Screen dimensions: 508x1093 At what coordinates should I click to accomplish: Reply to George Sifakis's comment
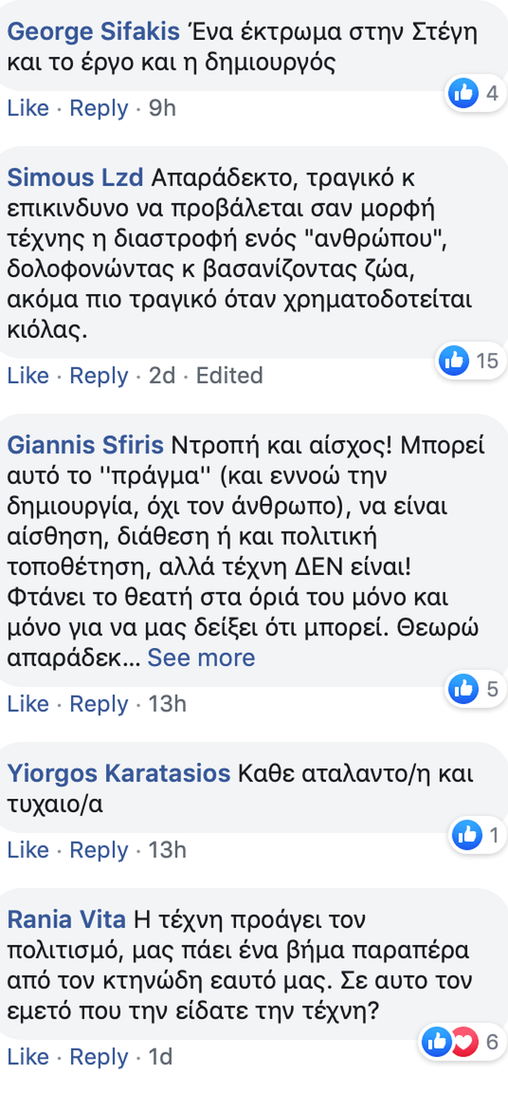pos(98,108)
